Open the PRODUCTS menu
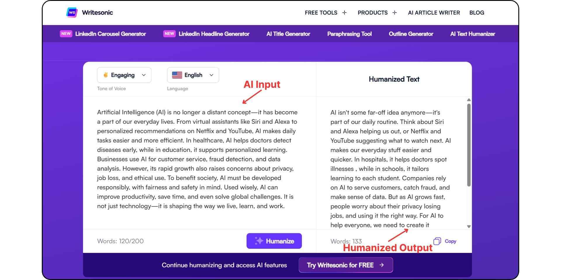The width and height of the screenshot is (561, 280). pos(373,13)
